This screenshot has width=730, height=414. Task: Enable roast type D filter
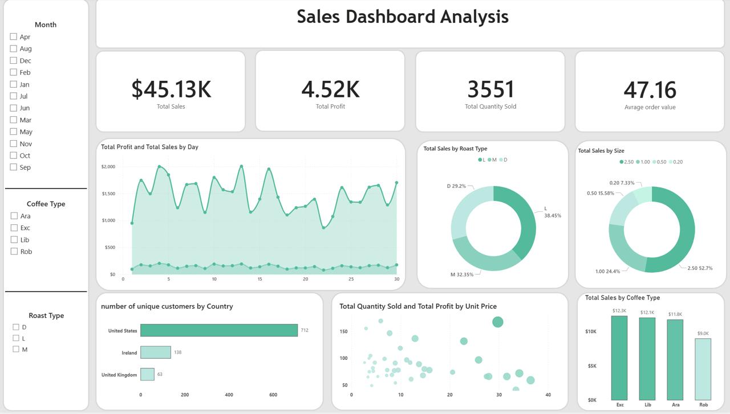(x=16, y=327)
